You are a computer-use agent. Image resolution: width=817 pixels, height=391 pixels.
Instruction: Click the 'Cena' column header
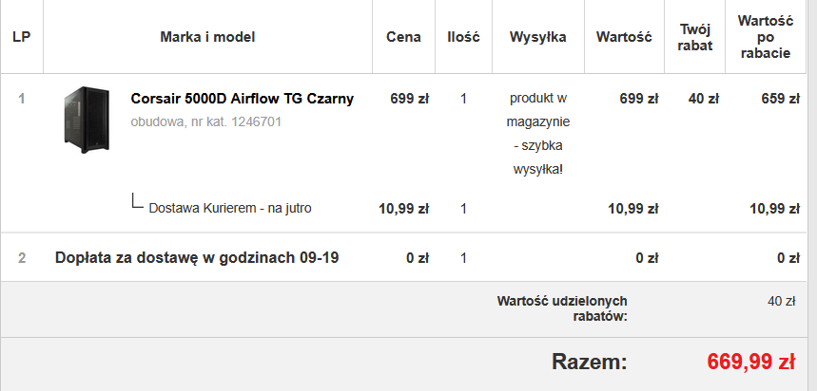[403, 37]
